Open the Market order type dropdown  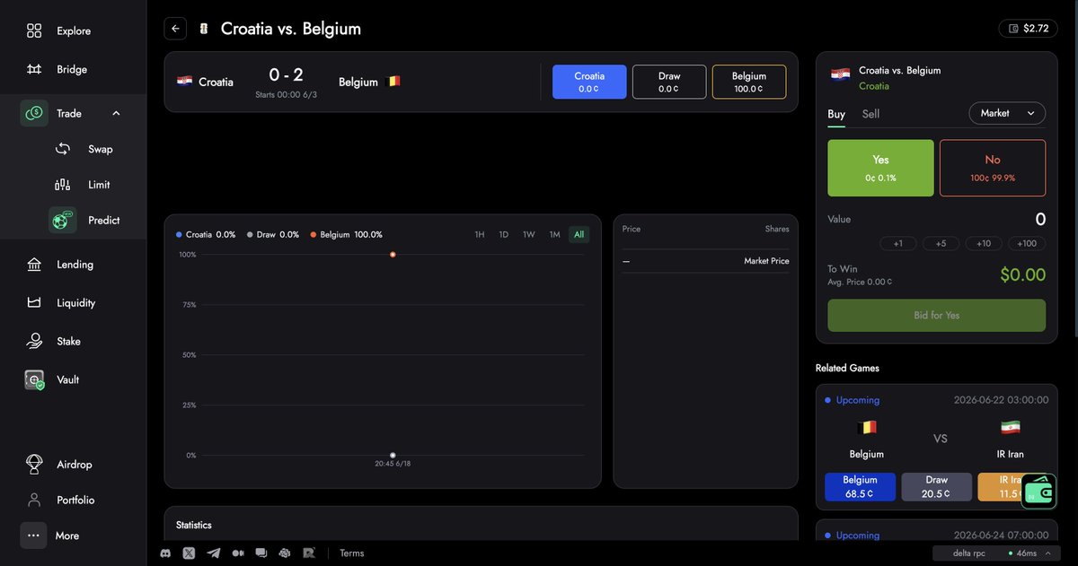pyautogui.click(x=1007, y=113)
